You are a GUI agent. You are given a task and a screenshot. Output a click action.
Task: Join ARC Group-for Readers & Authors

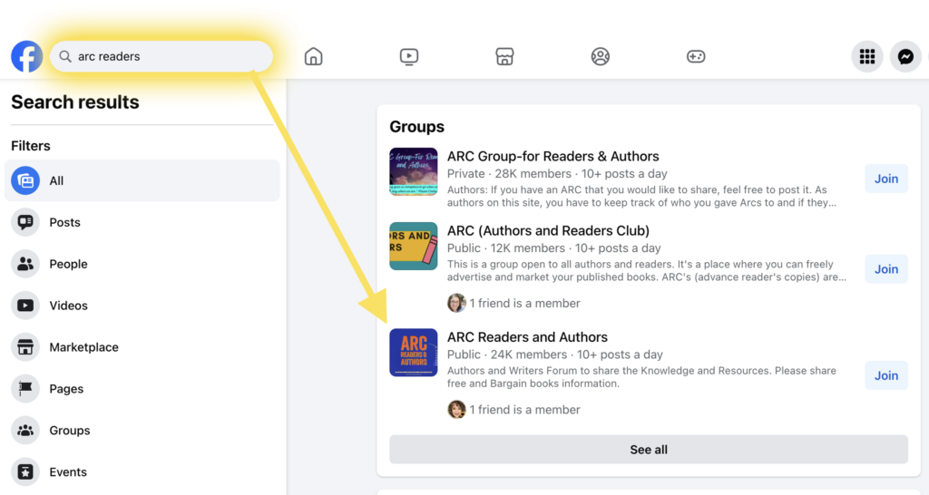(886, 179)
